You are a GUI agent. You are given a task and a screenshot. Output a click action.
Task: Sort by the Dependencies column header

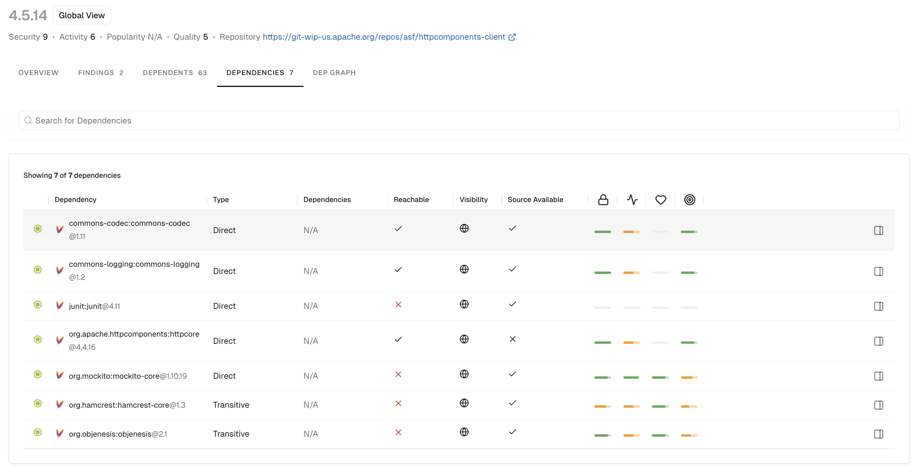point(327,200)
